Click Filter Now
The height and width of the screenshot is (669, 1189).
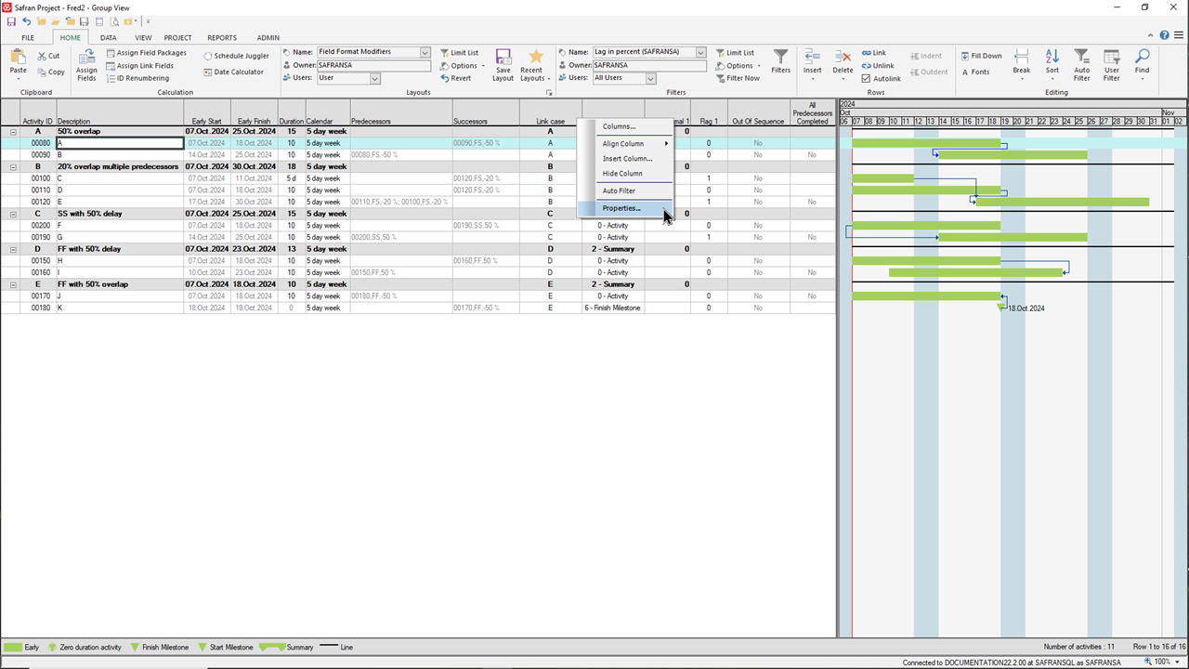pos(738,78)
